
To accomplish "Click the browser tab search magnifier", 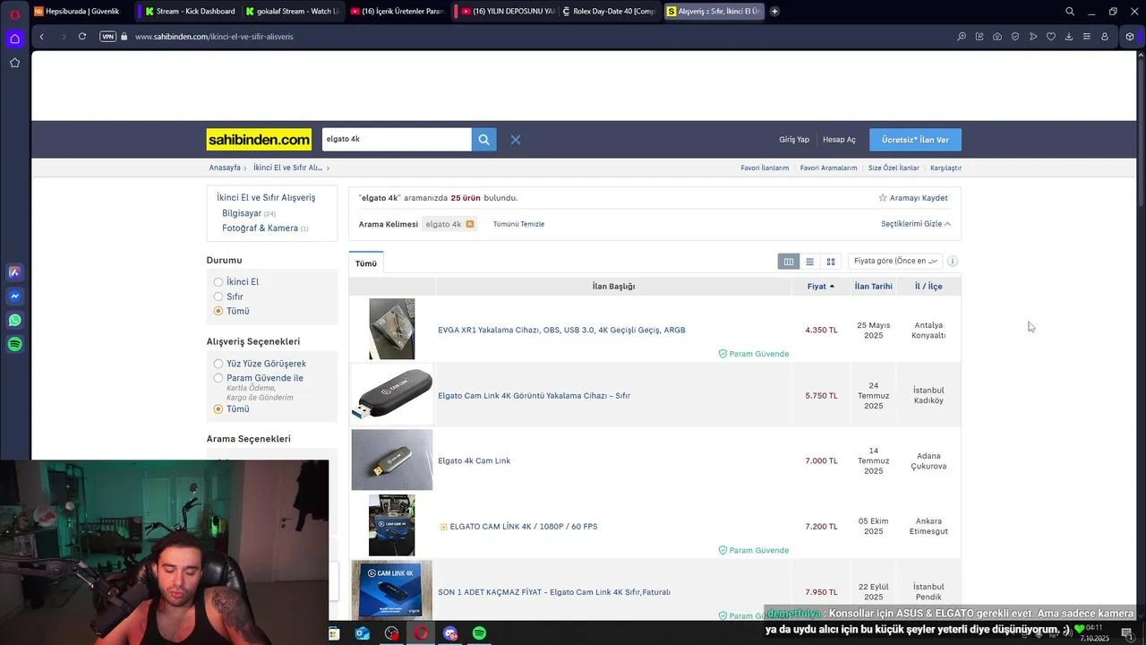I will pyautogui.click(x=1070, y=12).
